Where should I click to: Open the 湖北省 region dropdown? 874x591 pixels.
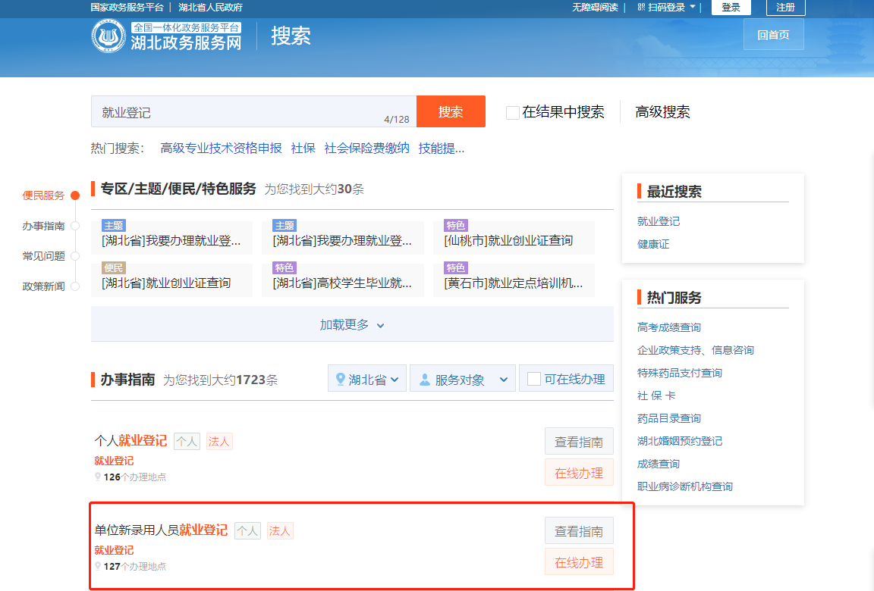pos(368,379)
